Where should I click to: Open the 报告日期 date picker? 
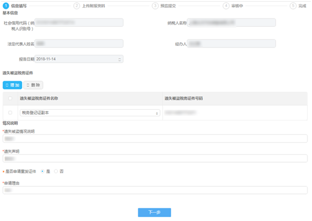(x=79, y=59)
